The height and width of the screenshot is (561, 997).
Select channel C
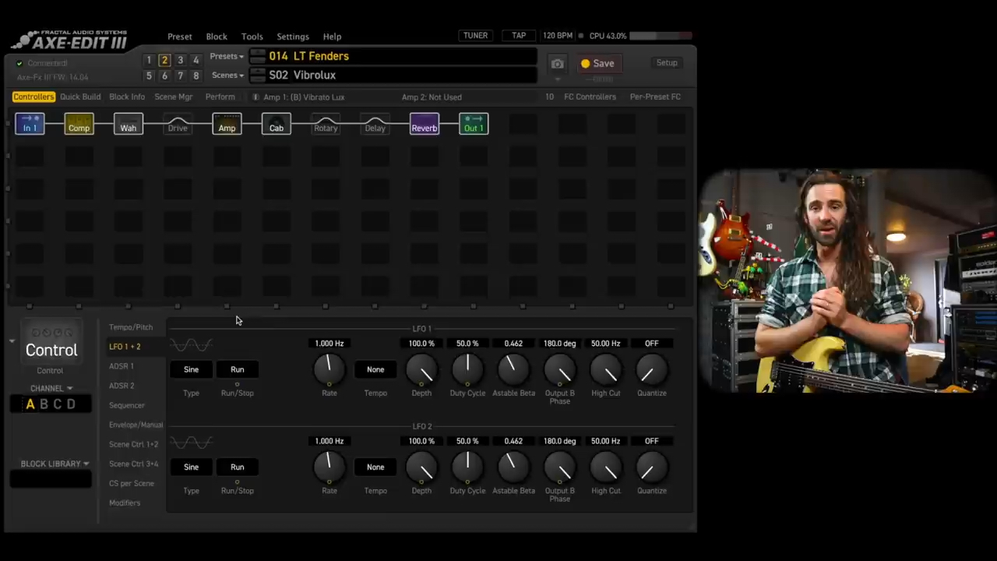tap(57, 404)
